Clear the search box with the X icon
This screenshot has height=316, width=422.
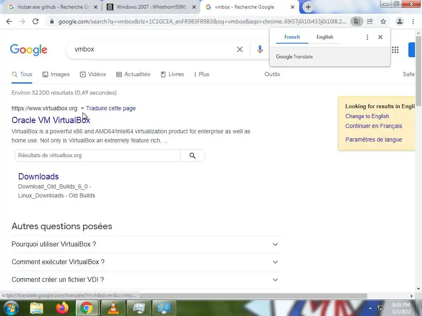click(240, 49)
